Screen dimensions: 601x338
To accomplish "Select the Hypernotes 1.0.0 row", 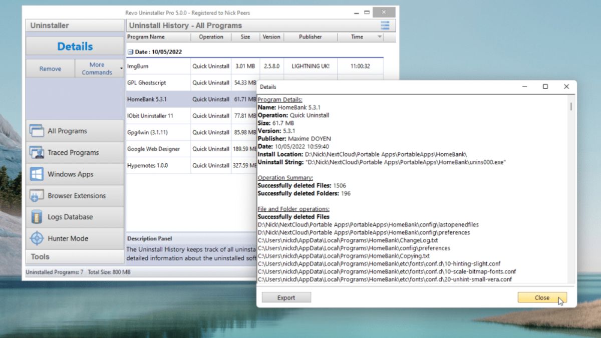I will (x=191, y=165).
